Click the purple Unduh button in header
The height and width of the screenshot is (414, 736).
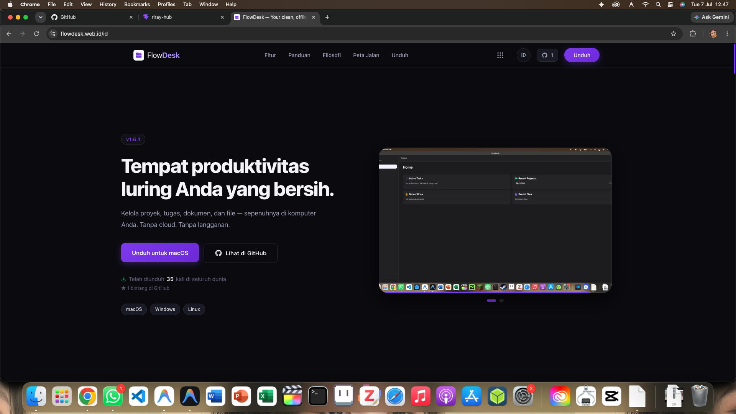pos(582,55)
